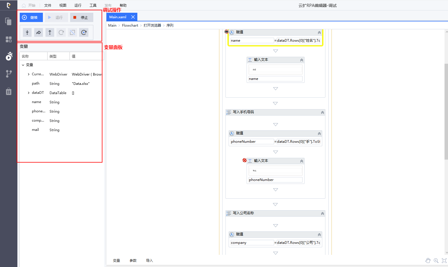The image size is (448, 267).
Task: Switch to the 参数 bottom tab
Action: point(133,261)
